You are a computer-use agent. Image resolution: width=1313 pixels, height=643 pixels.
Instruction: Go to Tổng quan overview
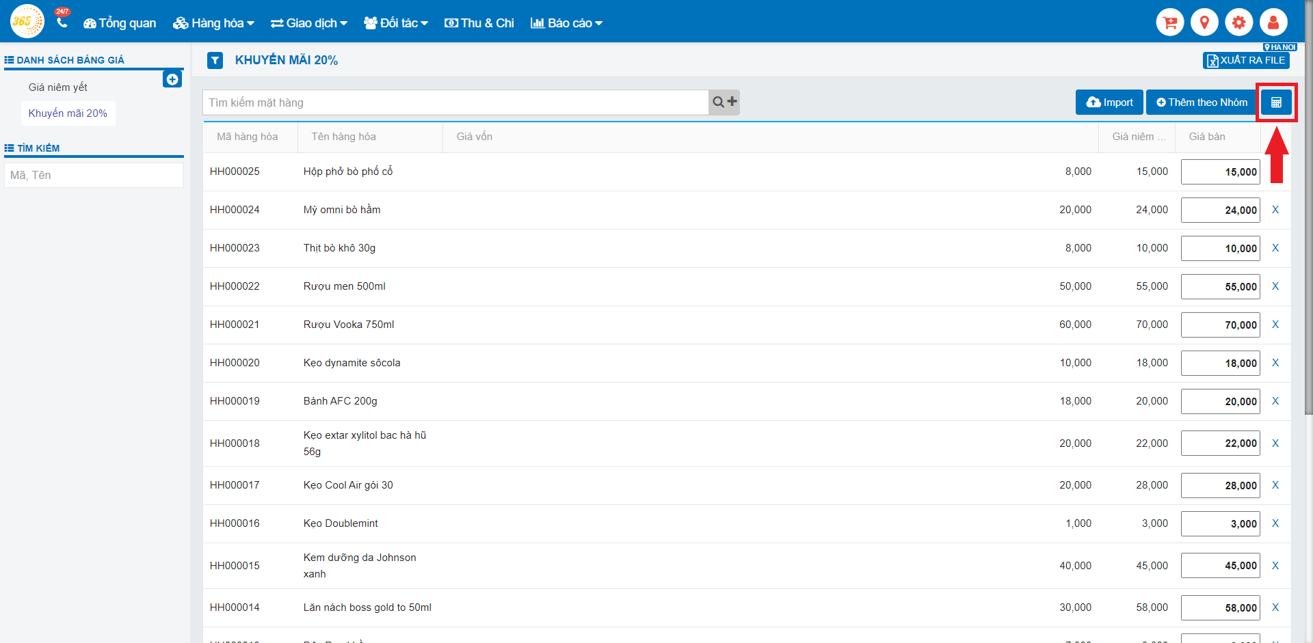coord(120,23)
